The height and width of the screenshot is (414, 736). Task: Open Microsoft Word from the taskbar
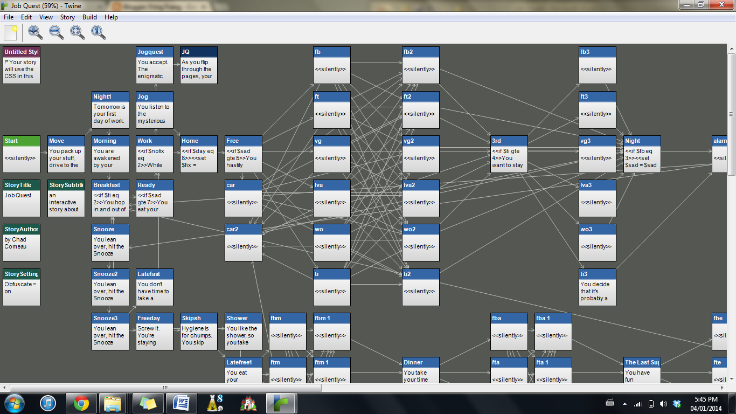182,403
